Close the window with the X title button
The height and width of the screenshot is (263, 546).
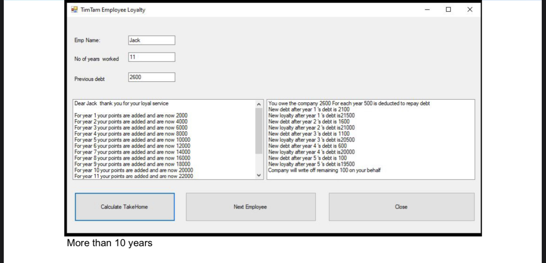tap(470, 10)
